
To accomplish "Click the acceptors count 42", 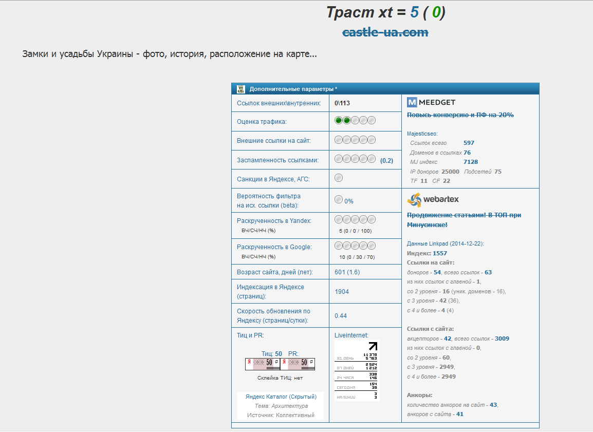I will (448, 339).
